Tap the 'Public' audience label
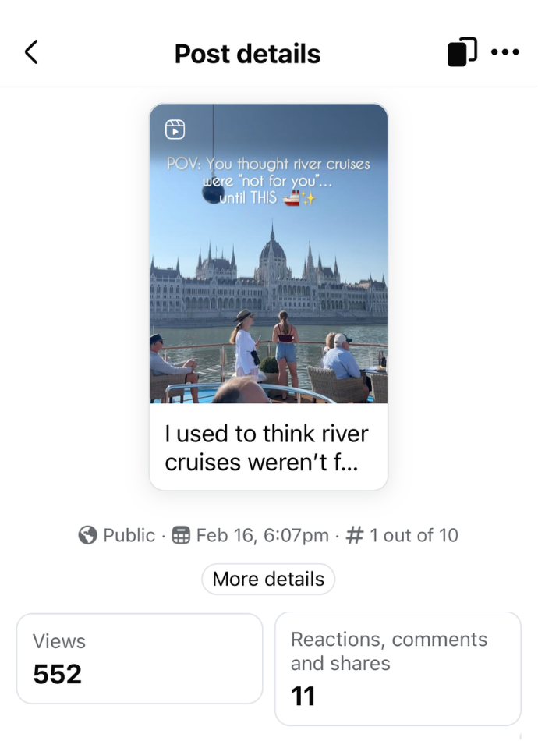 coord(129,535)
